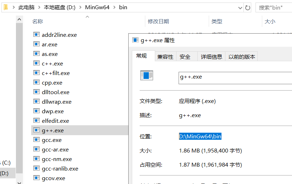Click the properties dialog title bar icon
The width and height of the screenshot is (292, 184).
pos(135,40)
